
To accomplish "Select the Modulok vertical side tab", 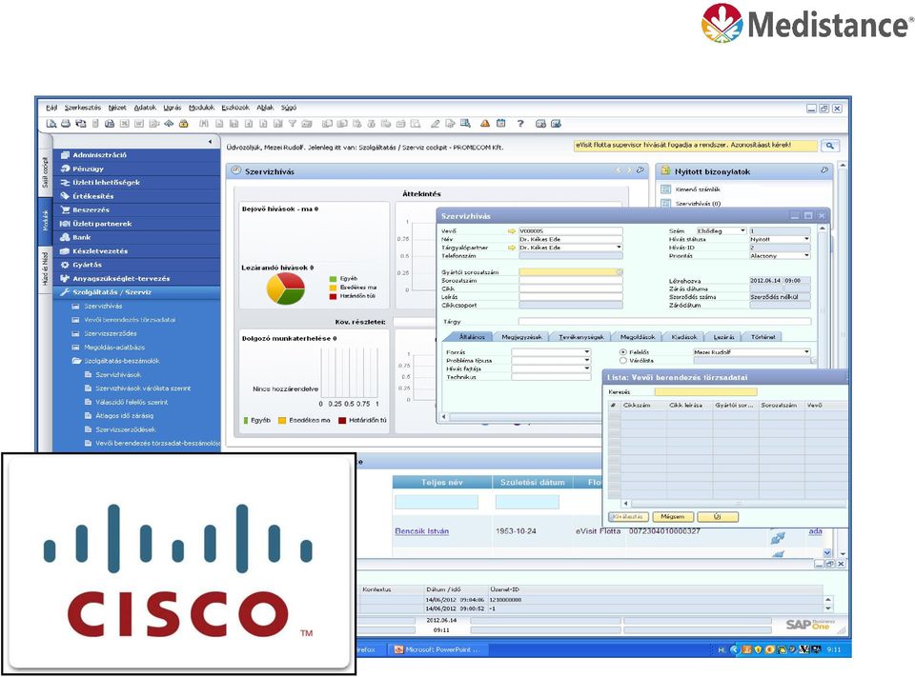I will pyautogui.click(x=45, y=220).
